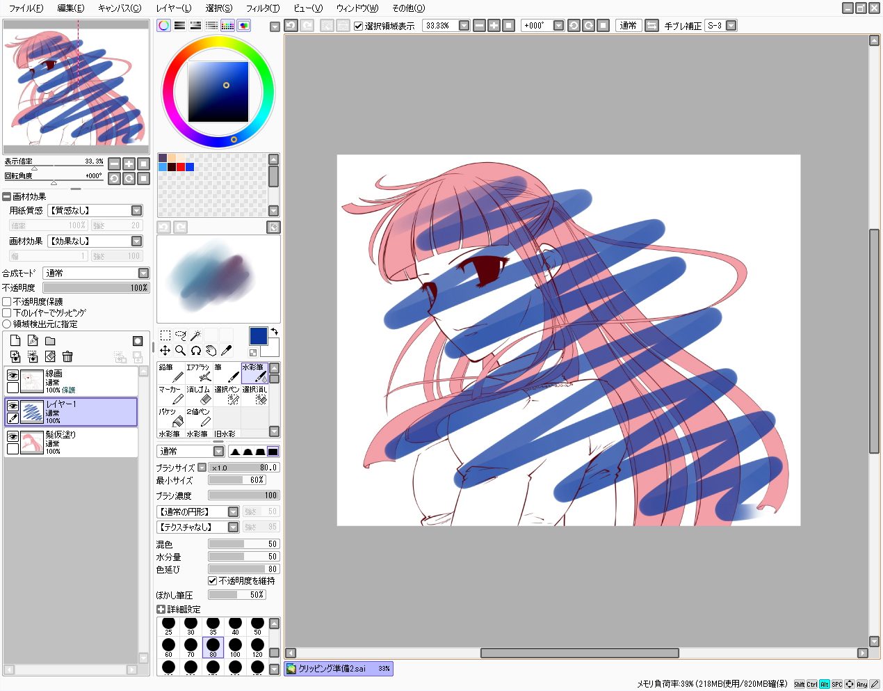Create a new layer folder
This screenshot has height=691, width=883.
pyautogui.click(x=50, y=340)
